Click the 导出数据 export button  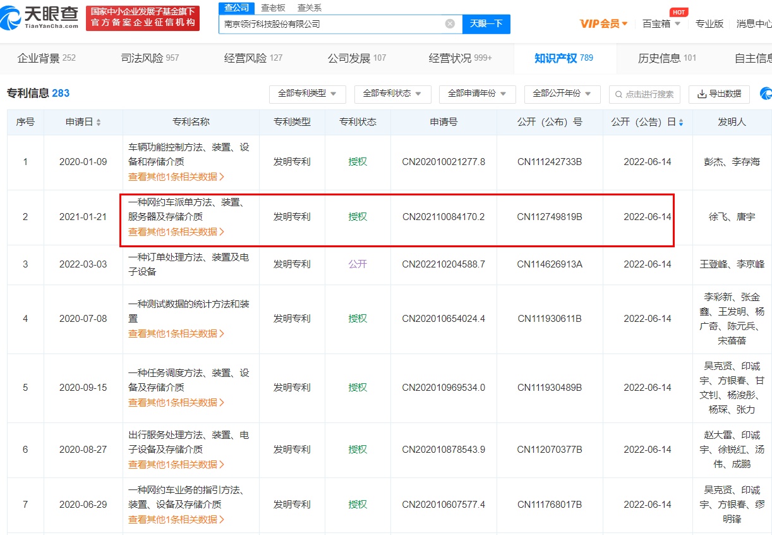click(719, 94)
